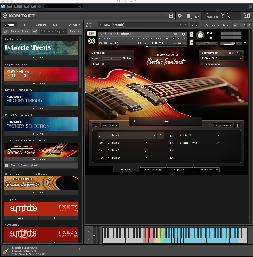
Task: Shift keyboard octave up arrow
Action: pos(88,231)
